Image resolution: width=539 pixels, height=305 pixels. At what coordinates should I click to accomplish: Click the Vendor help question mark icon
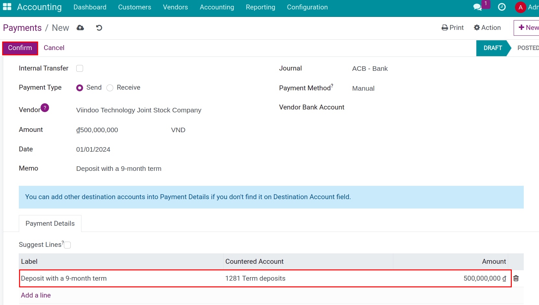45,108
